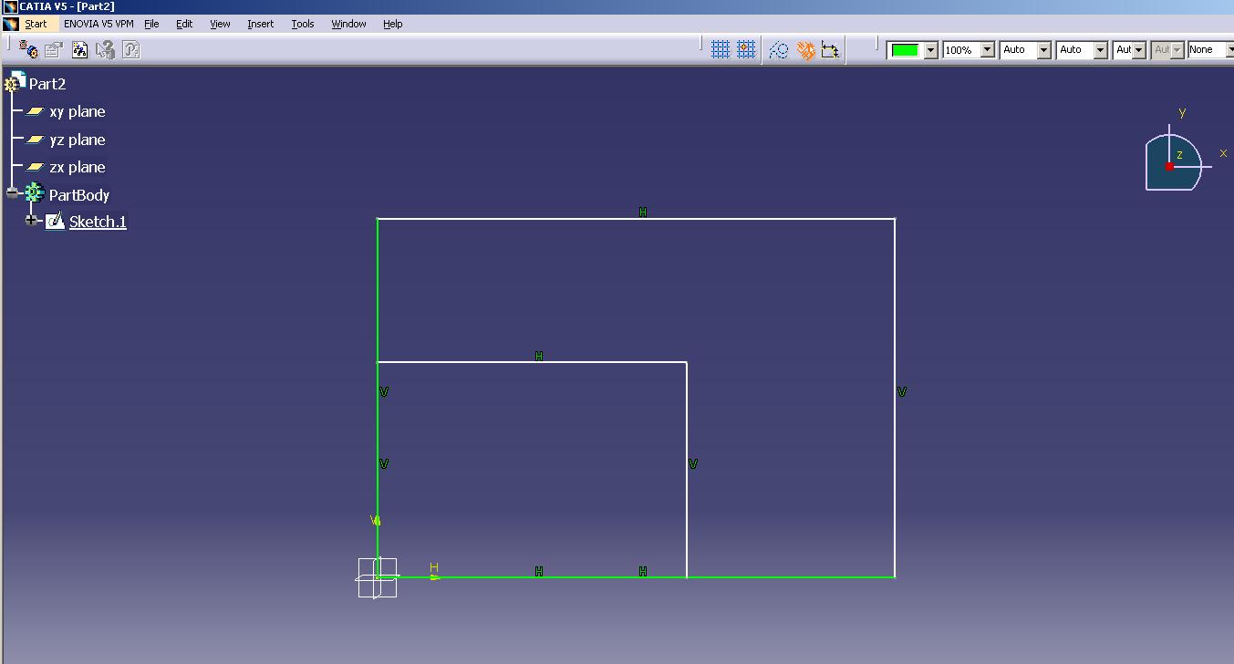Open the File menu
The image size is (1234, 664).
tap(151, 24)
